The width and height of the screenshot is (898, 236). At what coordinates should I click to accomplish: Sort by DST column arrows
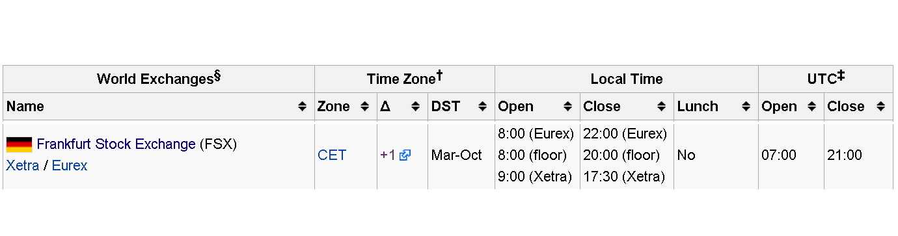pos(482,107)
